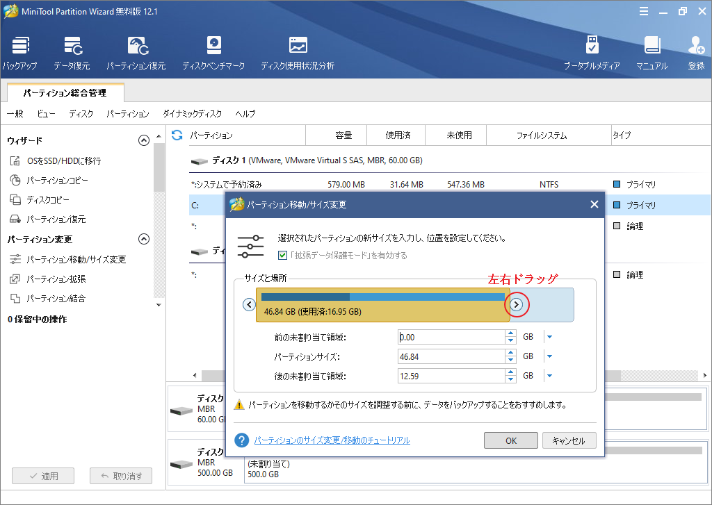Image resolution: width=712 pixels, height=505 pixels.
Task: Choose パーティション移動/サイズ変更 in sidebar
Action: [x=68, y=259]
